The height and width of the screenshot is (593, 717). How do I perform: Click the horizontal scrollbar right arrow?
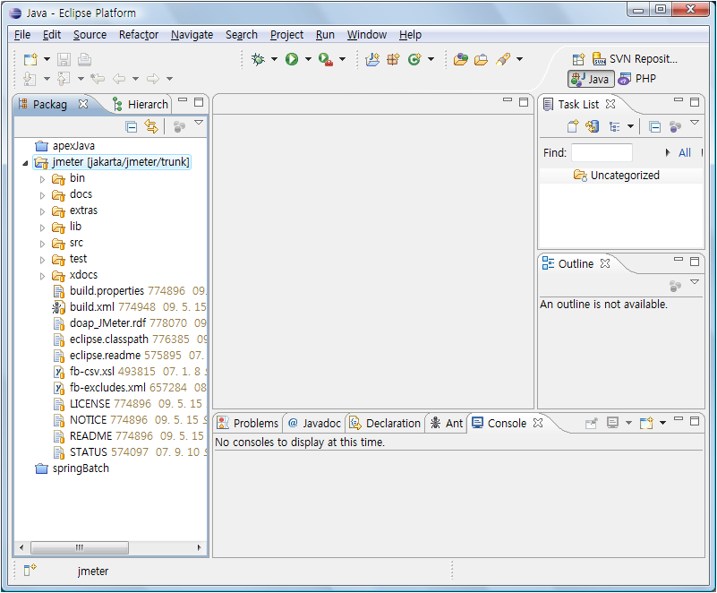(199, 547)
